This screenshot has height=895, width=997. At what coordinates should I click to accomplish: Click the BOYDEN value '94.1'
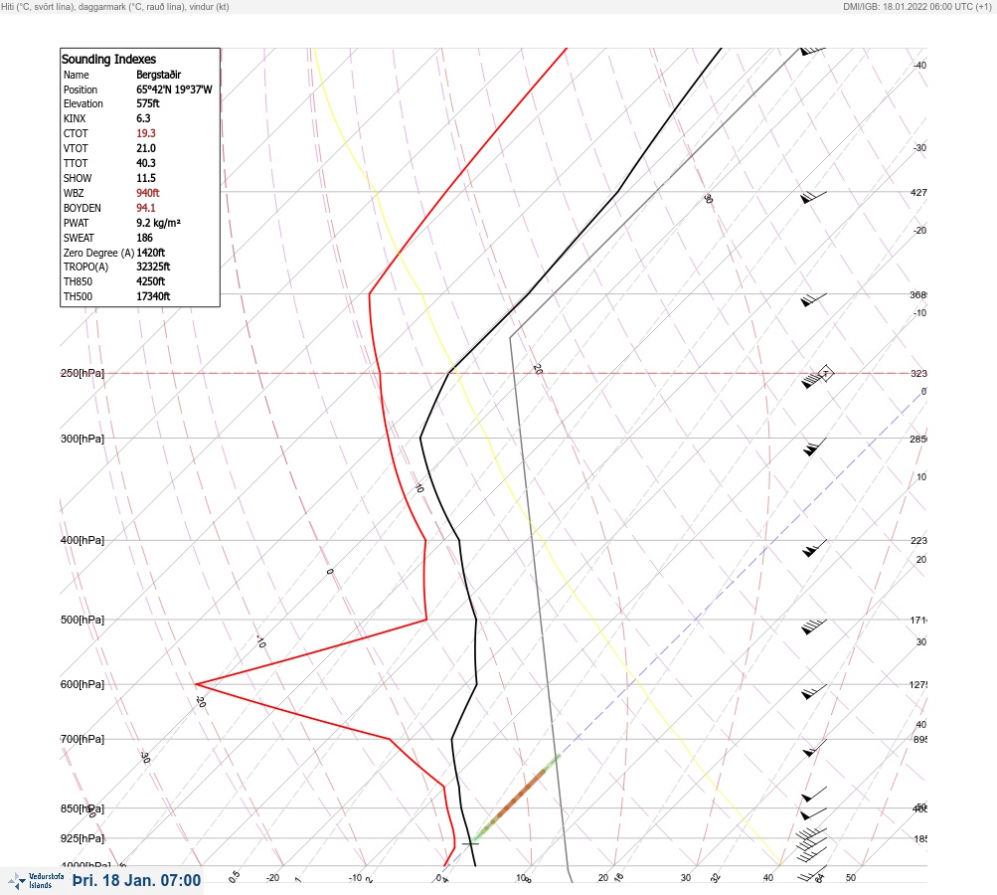(x=145, y=208)
